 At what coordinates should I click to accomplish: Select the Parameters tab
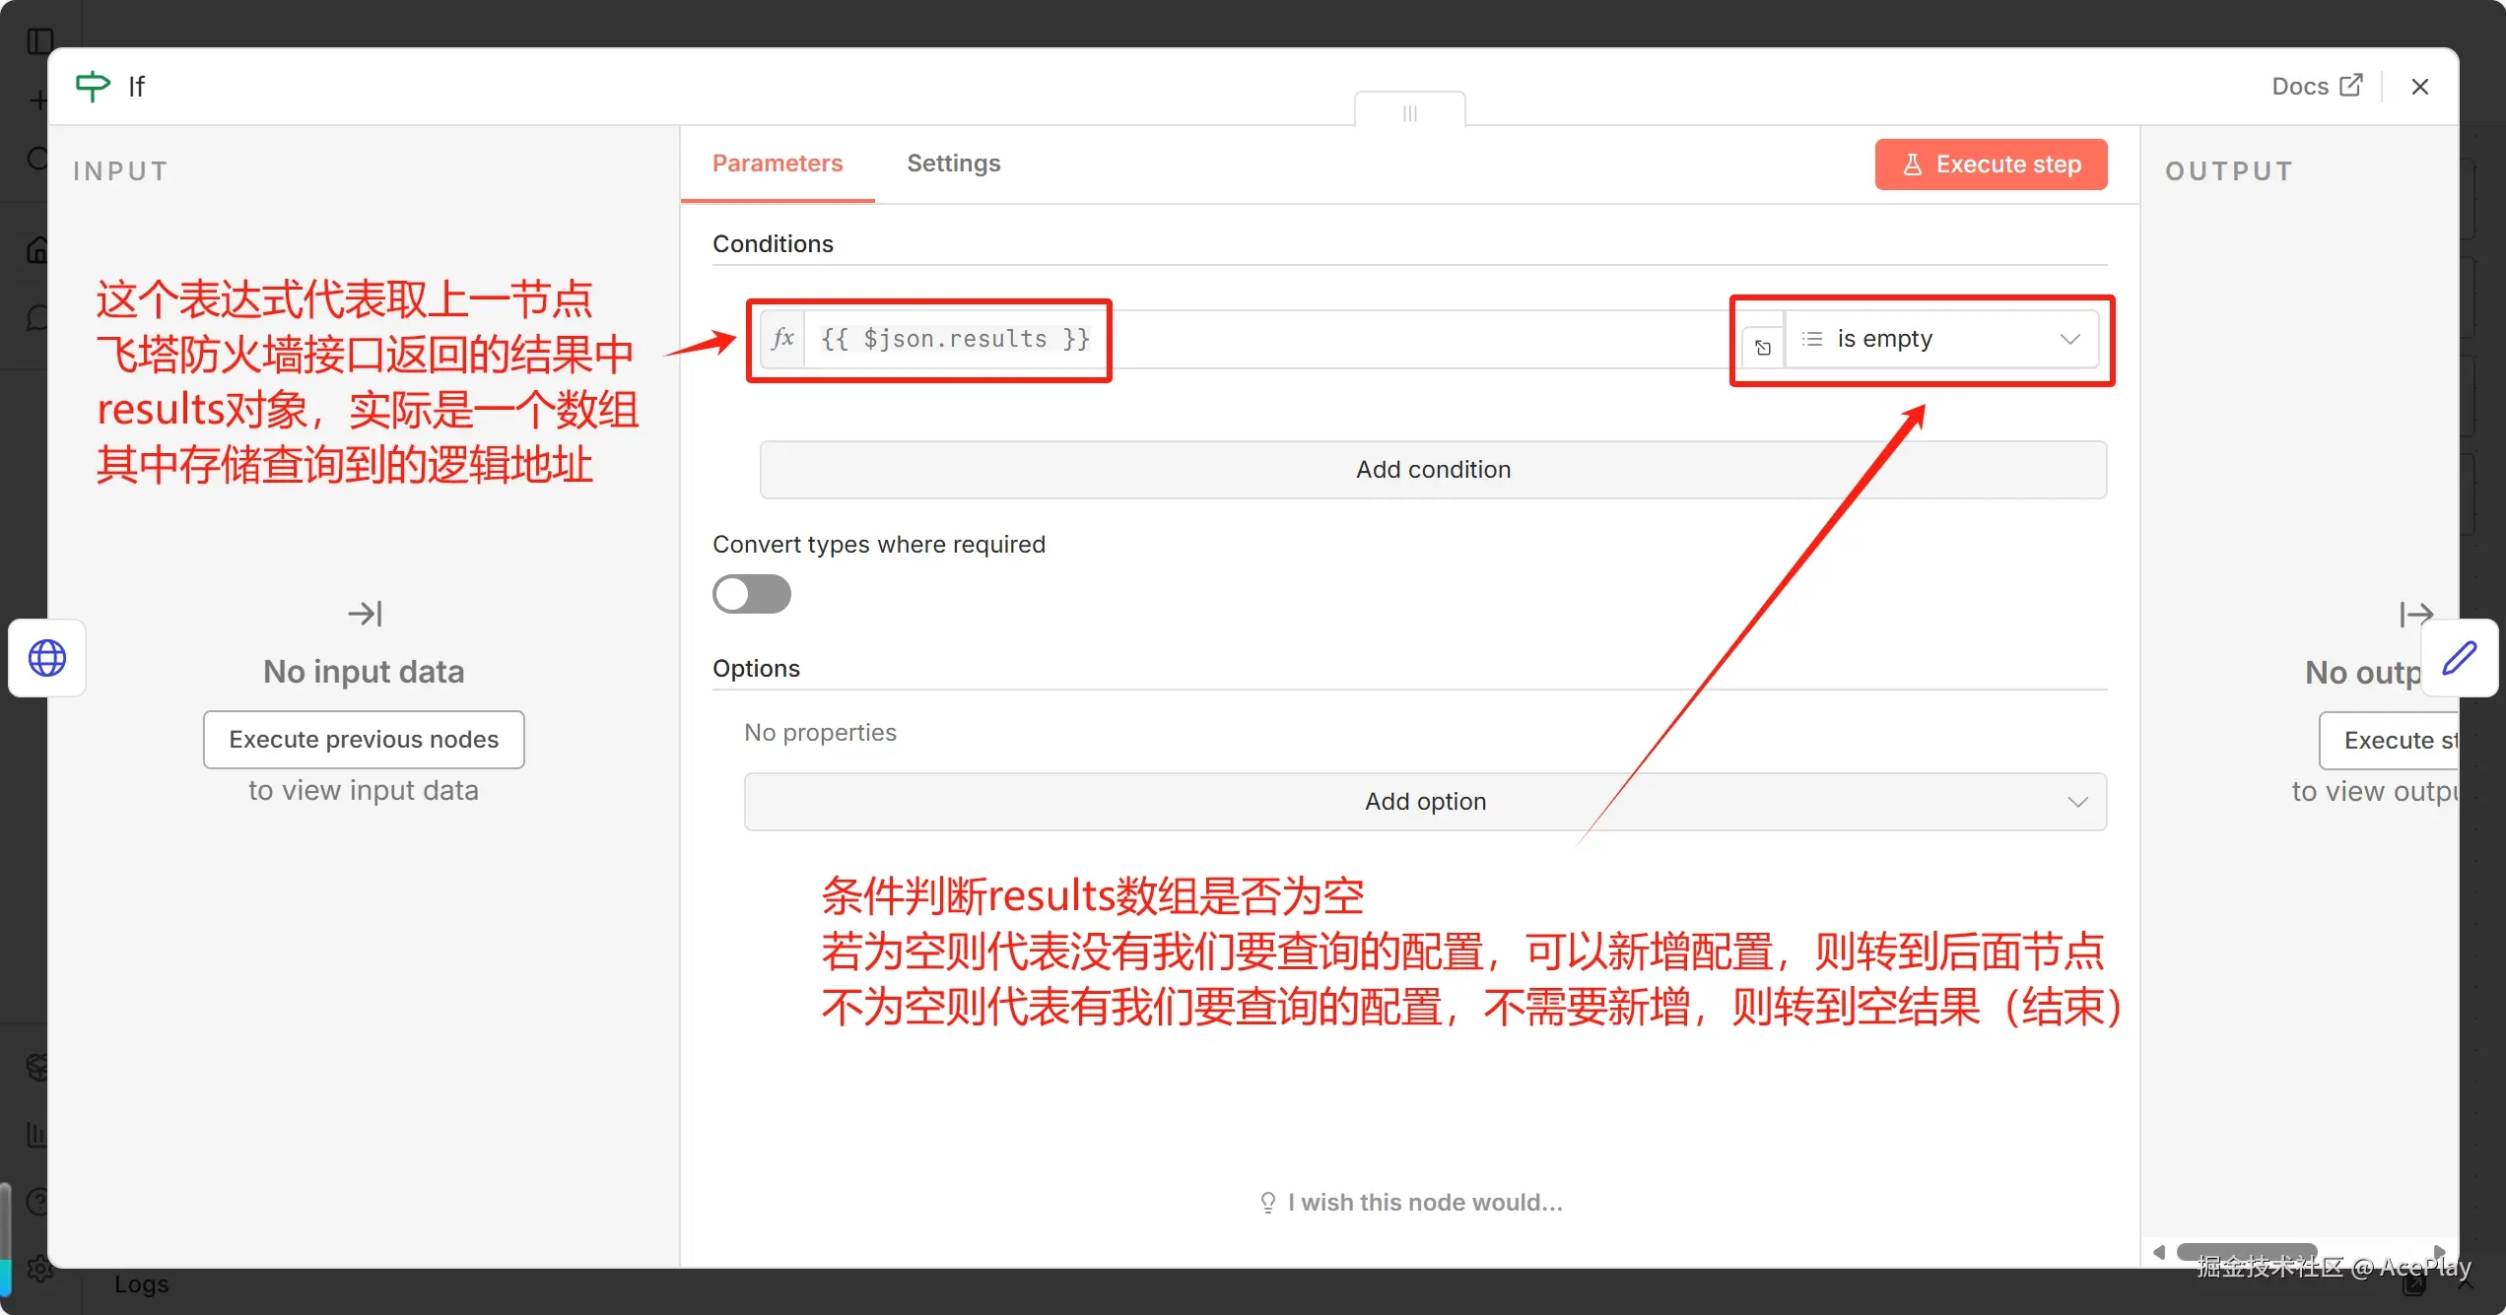778,164
